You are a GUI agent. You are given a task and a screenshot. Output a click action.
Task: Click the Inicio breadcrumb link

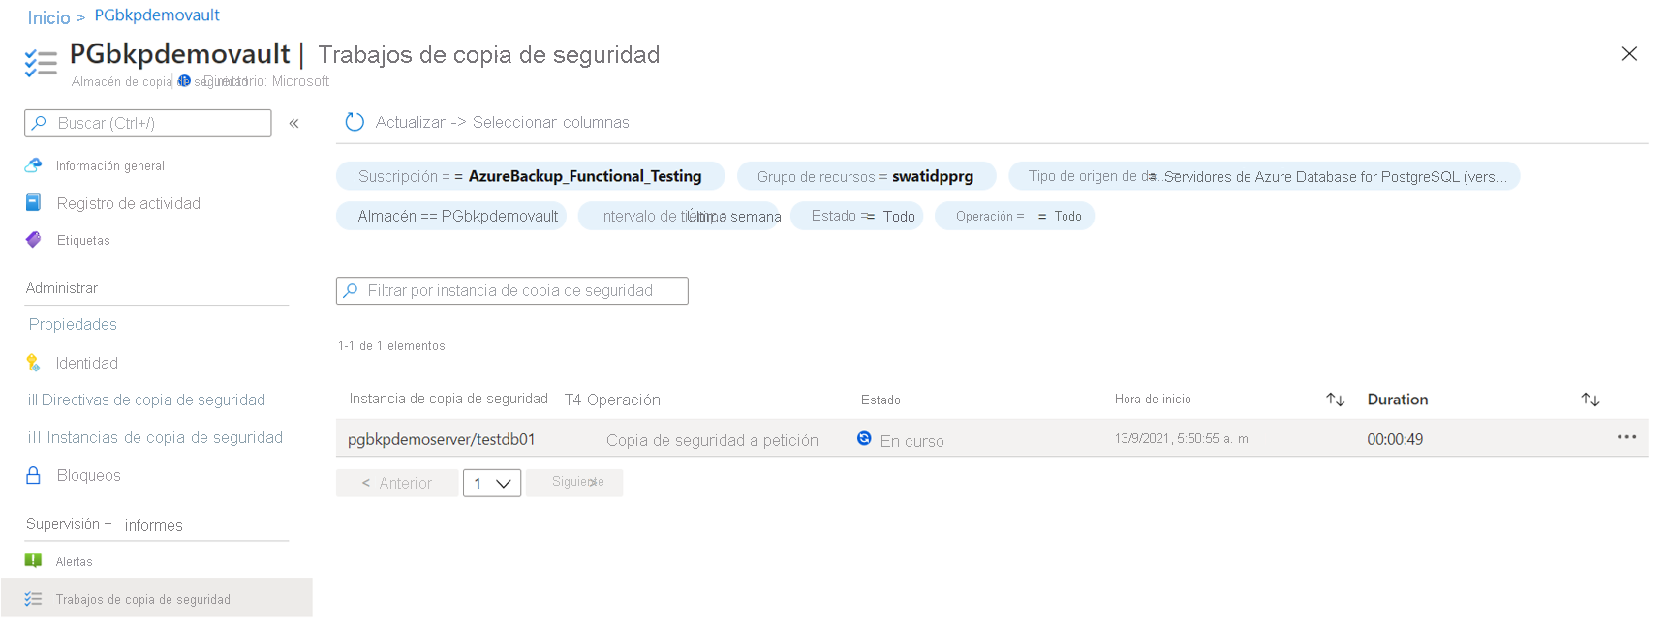point(48,17)
